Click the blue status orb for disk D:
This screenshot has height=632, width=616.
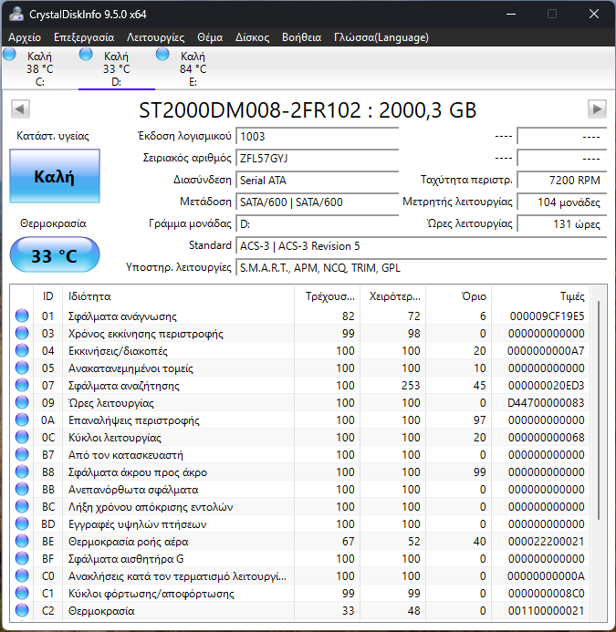click(86, 55)
